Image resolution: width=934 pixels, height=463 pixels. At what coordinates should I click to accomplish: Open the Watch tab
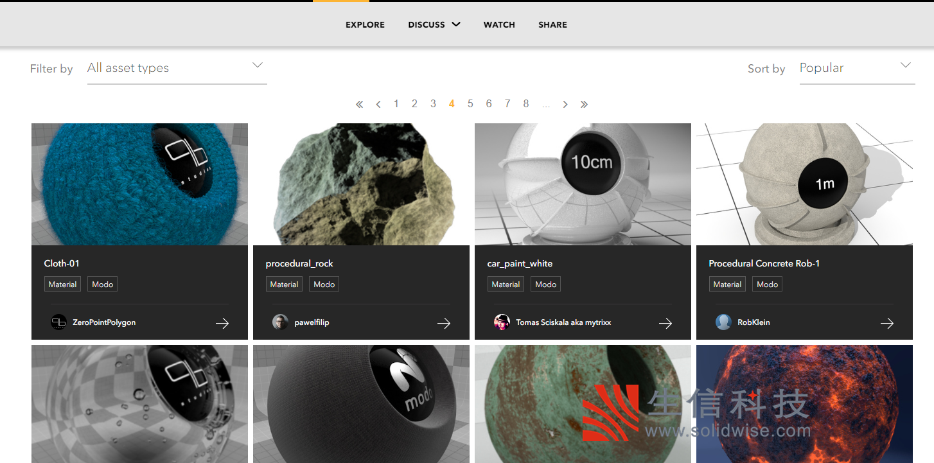499,25
